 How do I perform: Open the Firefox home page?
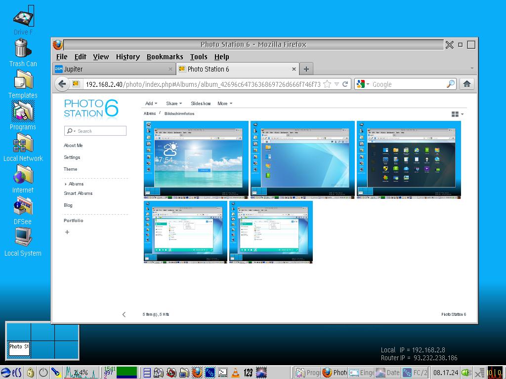(466, 84)
